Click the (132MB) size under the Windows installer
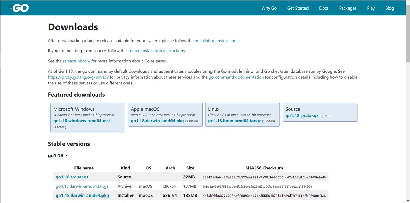 click(60, 127)
